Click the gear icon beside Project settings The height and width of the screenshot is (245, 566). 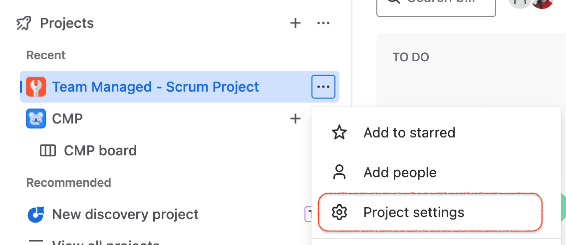tap(339, 213)
